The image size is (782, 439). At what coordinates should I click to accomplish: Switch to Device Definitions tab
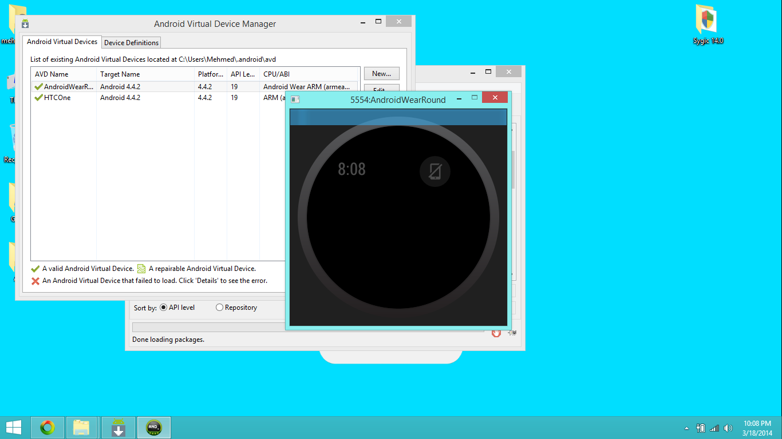pyautogui.click(x=131, y=43)
